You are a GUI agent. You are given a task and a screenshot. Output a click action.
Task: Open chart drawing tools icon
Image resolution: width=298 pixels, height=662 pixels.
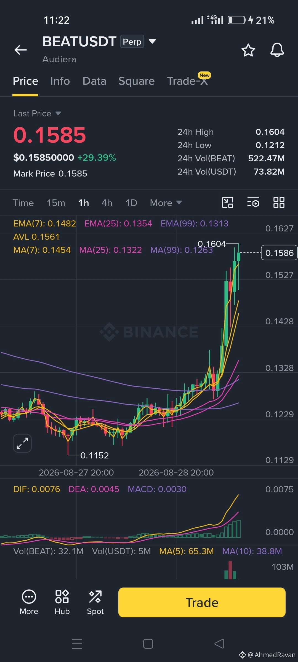(228, 202)
